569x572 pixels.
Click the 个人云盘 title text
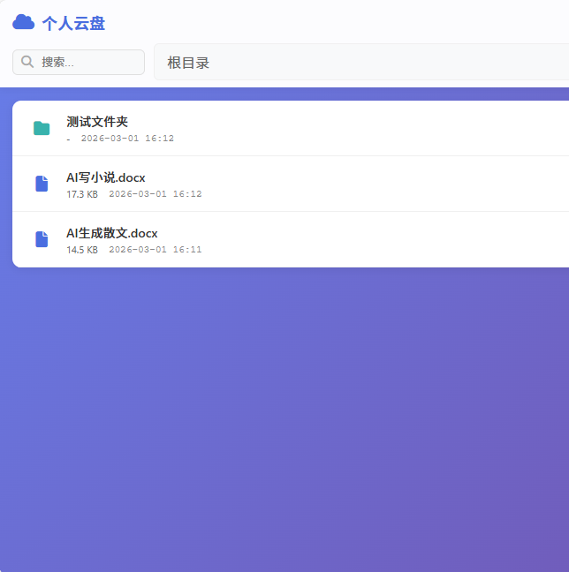coord(73,24)
